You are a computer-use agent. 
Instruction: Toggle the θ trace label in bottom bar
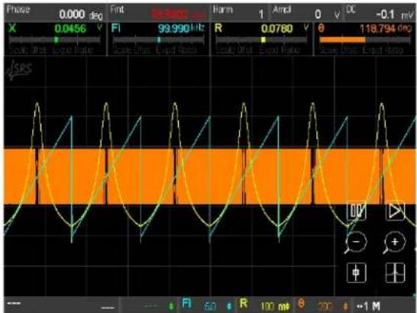[302, 304]
